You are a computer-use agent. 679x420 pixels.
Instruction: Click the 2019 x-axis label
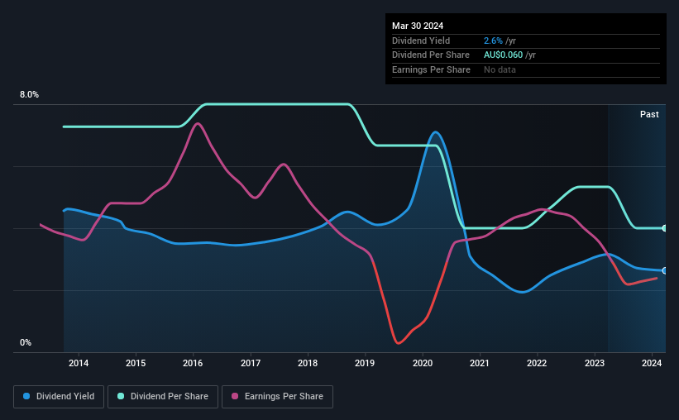pos(365,363)
